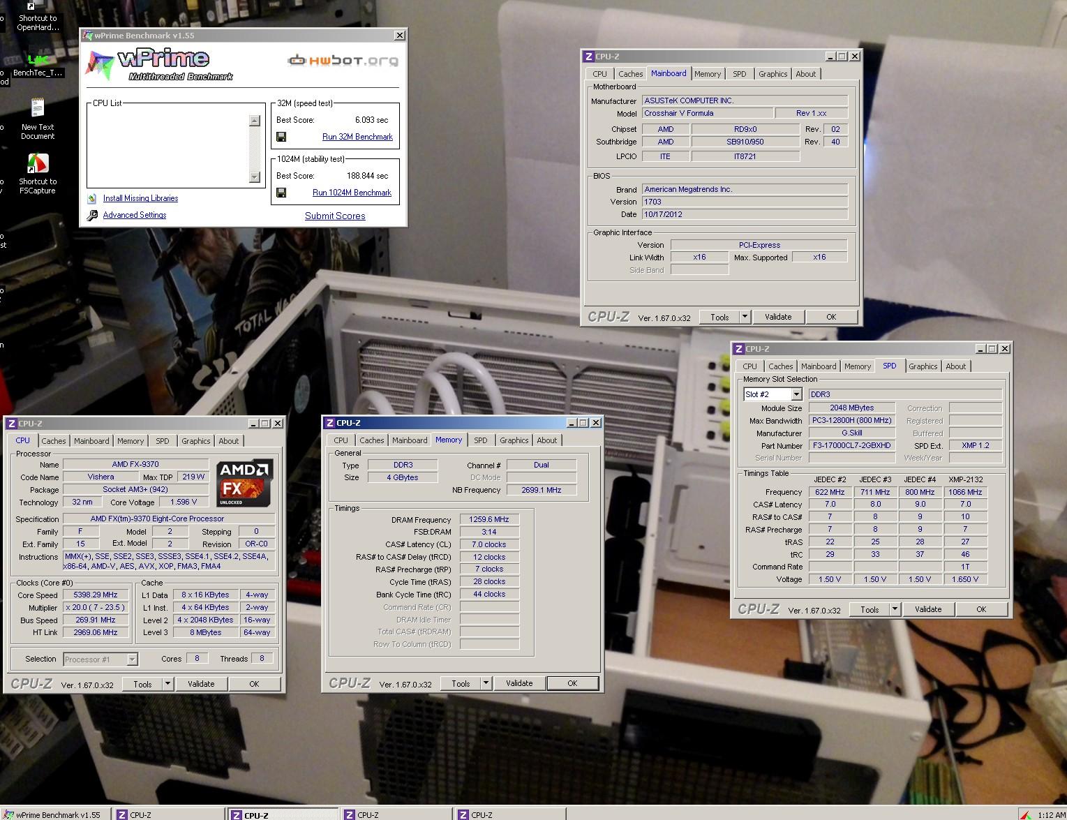1067x820 pixels.
Task: Click Validate in the CPU-Z Mainboard window
Action: pos(778,317)
